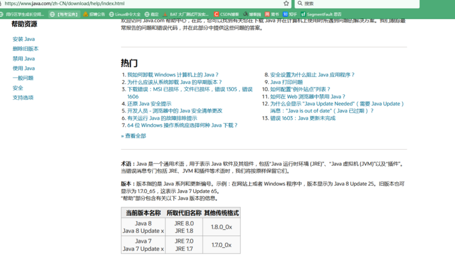455x264 pixels.
Task: Open the BAT 大厂测试开发 bookmark
Action: pyautogui.click(x=186, y=14)
